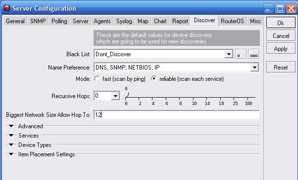Open the Black List dropdown arrow

pos(229,54)
